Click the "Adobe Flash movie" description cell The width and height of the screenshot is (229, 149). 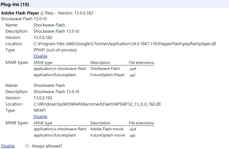[107, 129]
